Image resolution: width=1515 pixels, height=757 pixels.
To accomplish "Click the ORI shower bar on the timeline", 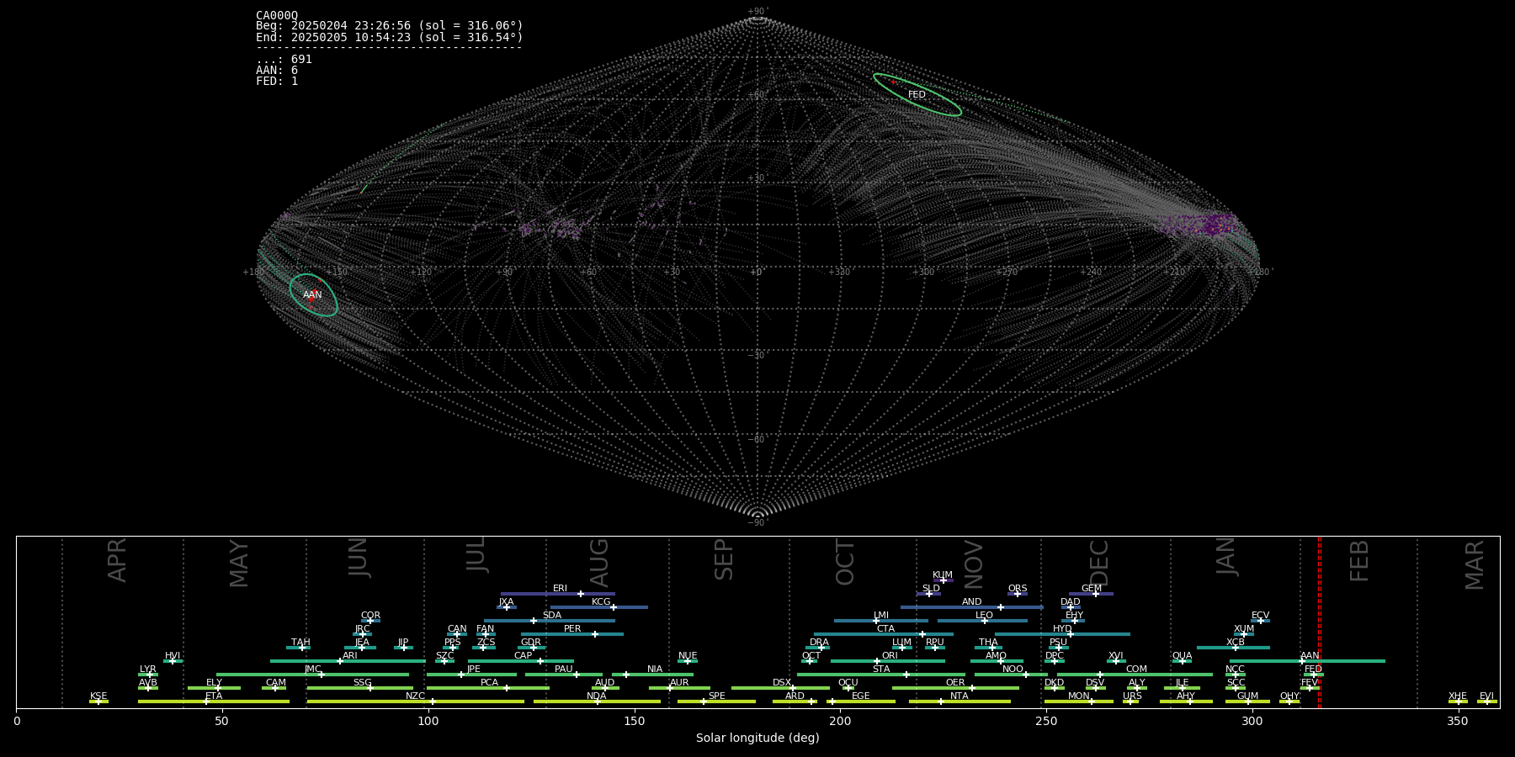I will (888, 661).
